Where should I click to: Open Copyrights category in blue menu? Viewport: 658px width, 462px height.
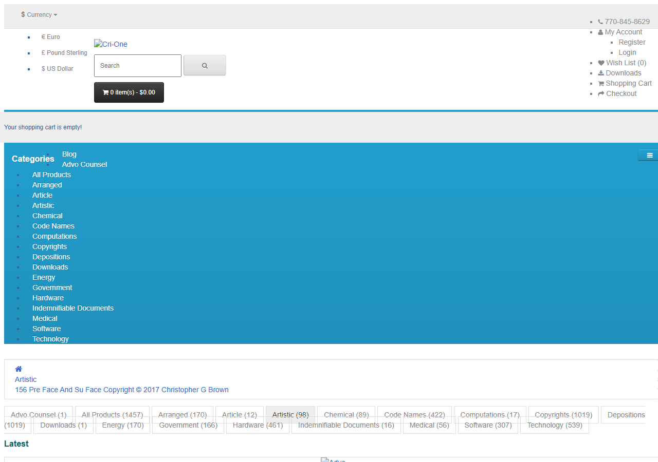coord(49,246)
